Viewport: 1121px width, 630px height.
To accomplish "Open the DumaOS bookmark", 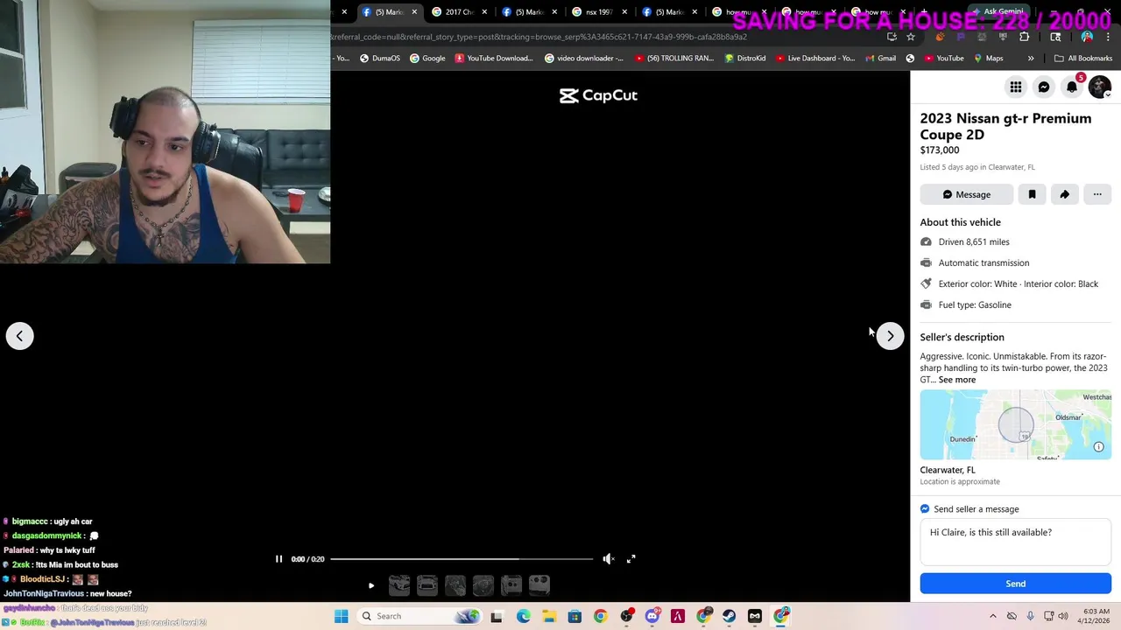I will tap(379, 59).
